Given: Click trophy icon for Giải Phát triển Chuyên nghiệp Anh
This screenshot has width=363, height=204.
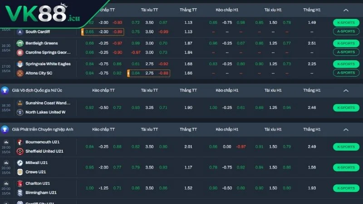Looking at the screenshot, I should [x=5, y=130].
